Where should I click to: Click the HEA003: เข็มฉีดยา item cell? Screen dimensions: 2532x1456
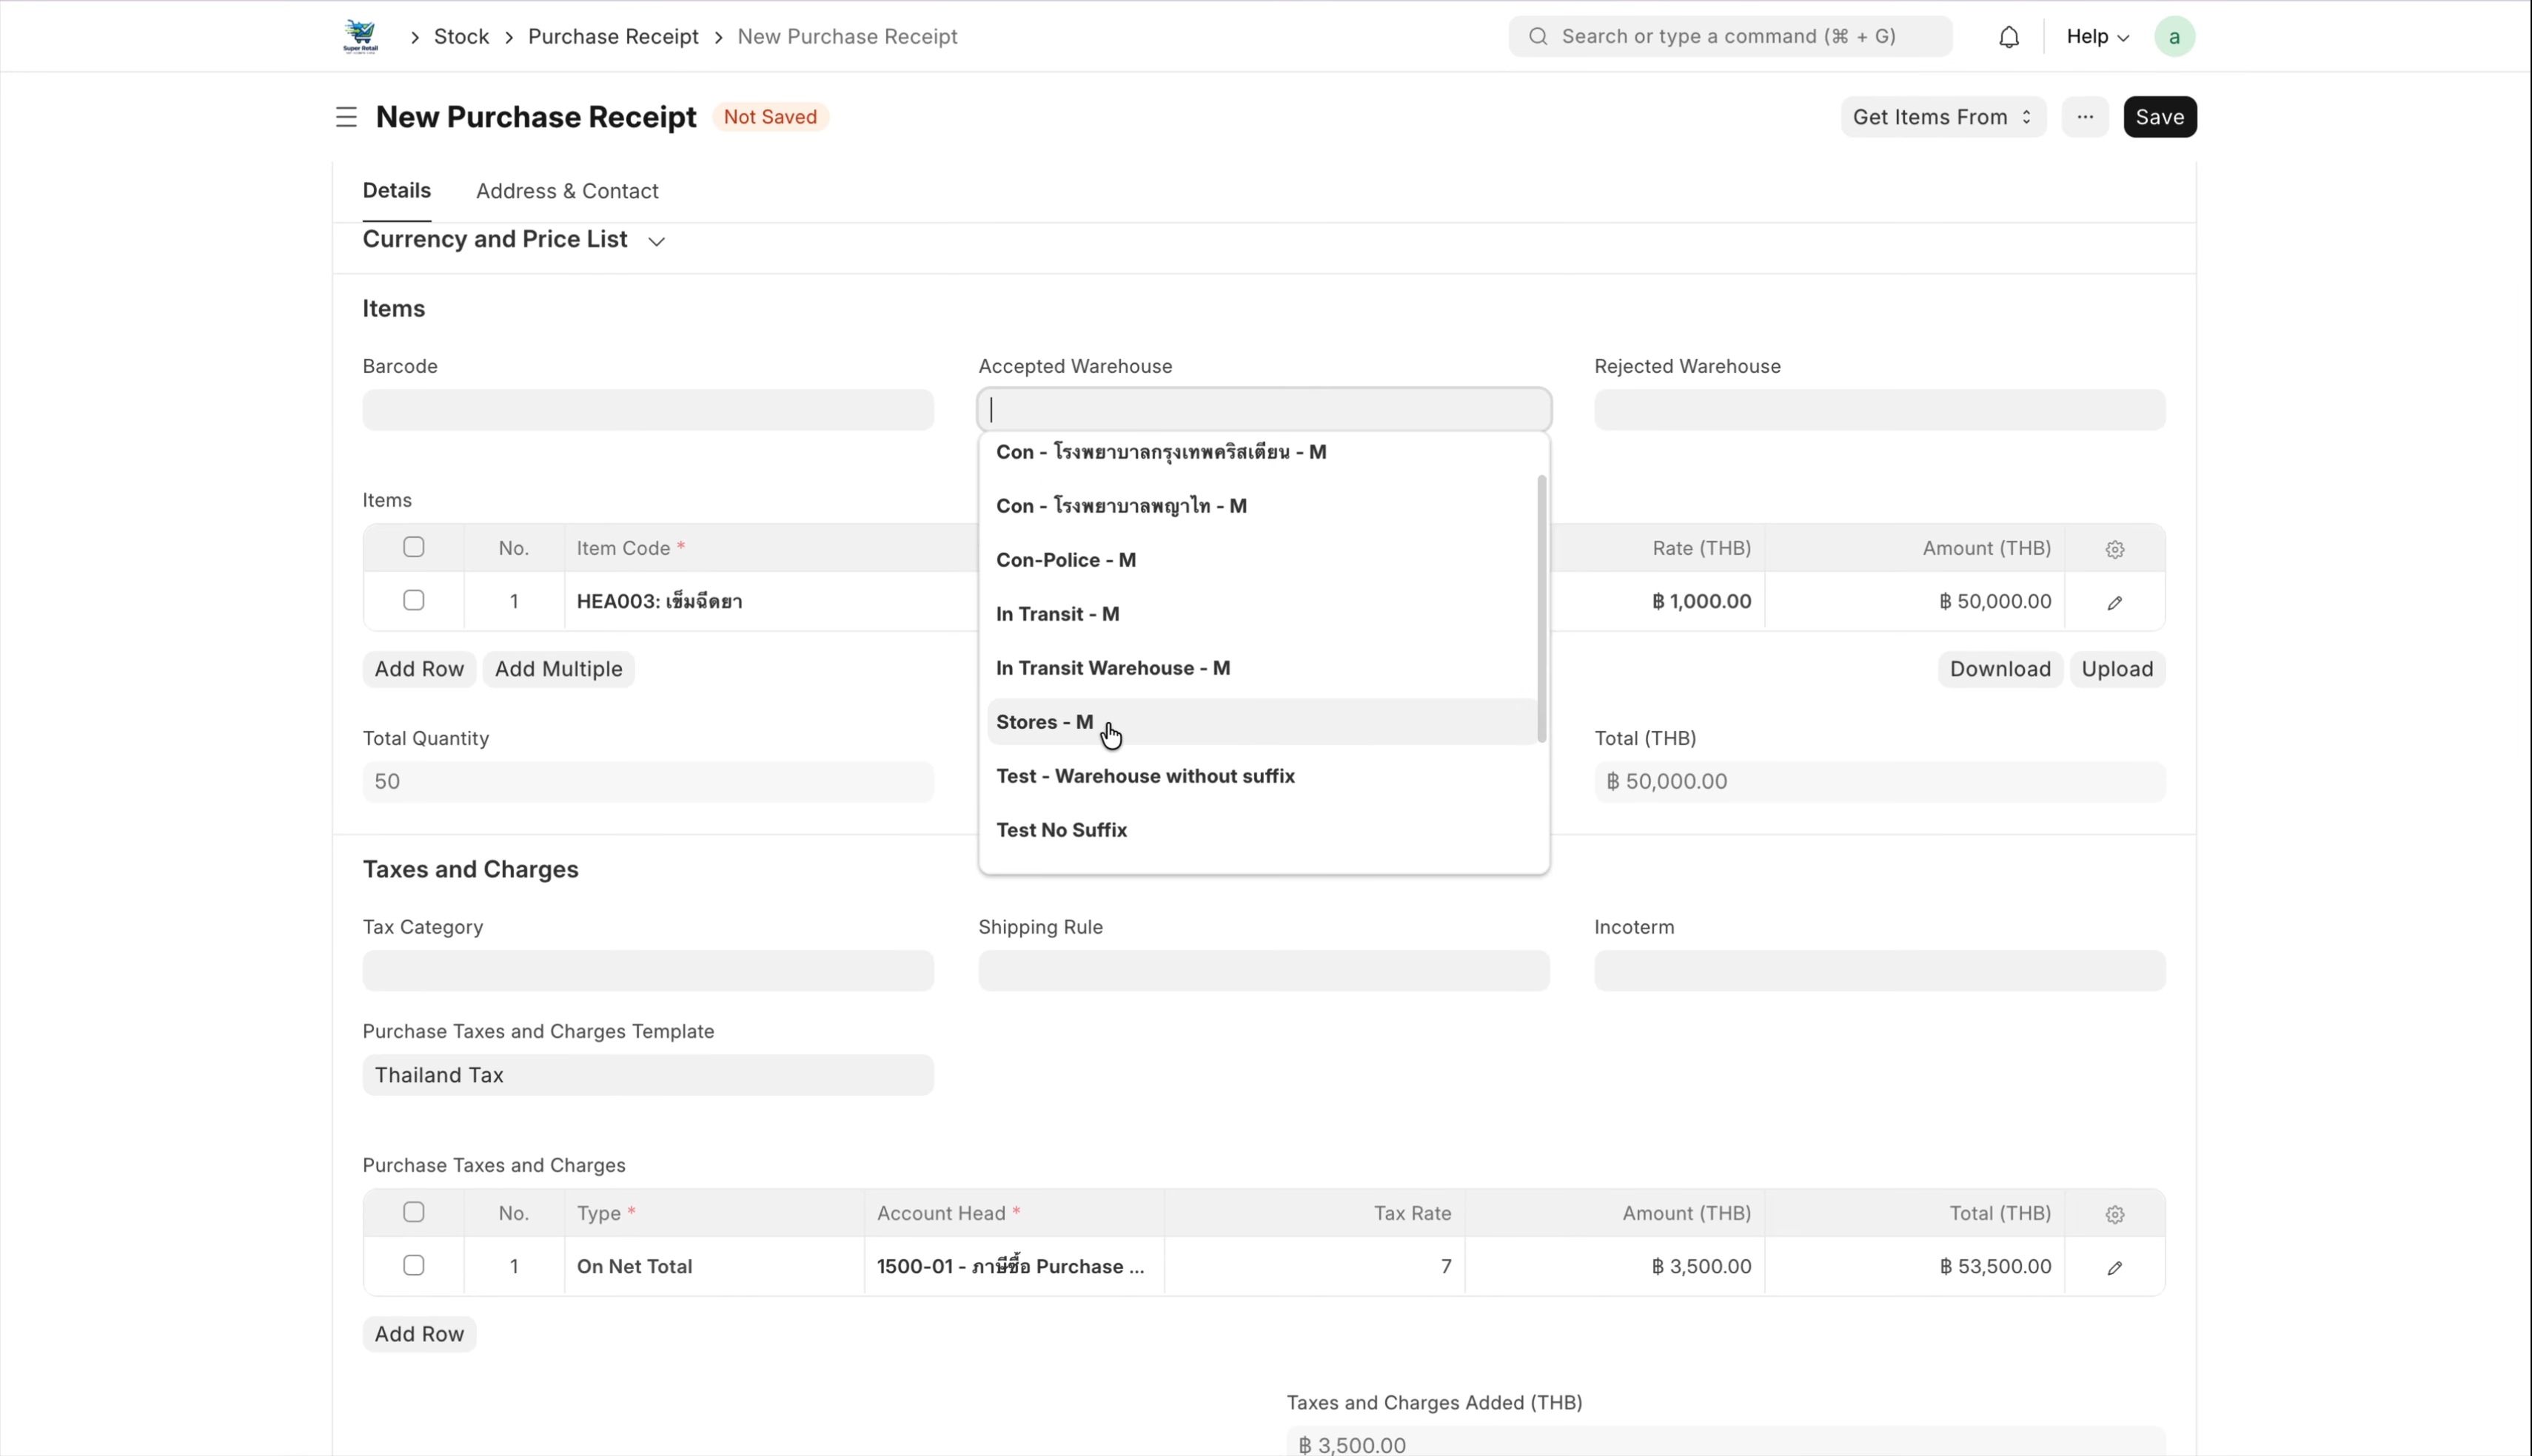[770, 601]
